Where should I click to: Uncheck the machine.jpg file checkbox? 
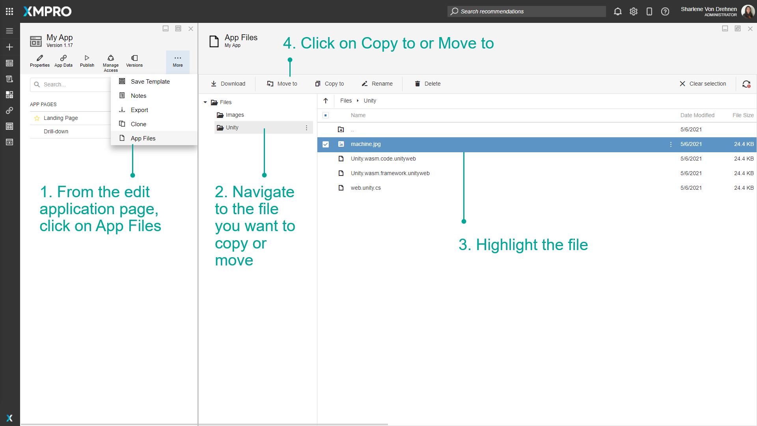326,144
